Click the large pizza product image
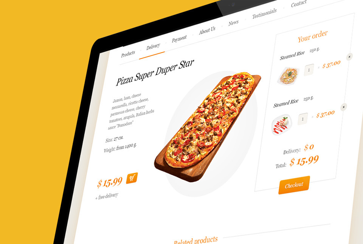The width and height of the screenshot is (363, 244). 208,127
